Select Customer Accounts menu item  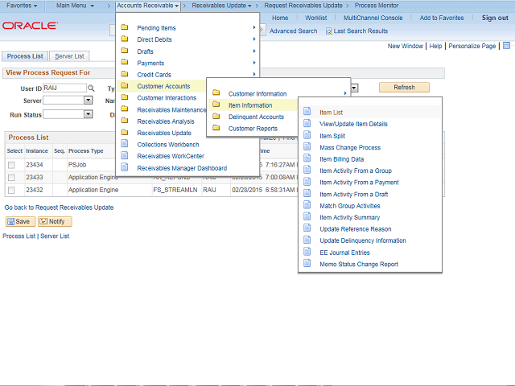(x=163, y=86)
